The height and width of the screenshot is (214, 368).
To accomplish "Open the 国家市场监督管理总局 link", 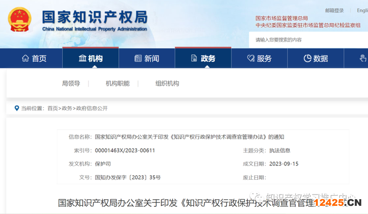I will [x=282, y=18].
